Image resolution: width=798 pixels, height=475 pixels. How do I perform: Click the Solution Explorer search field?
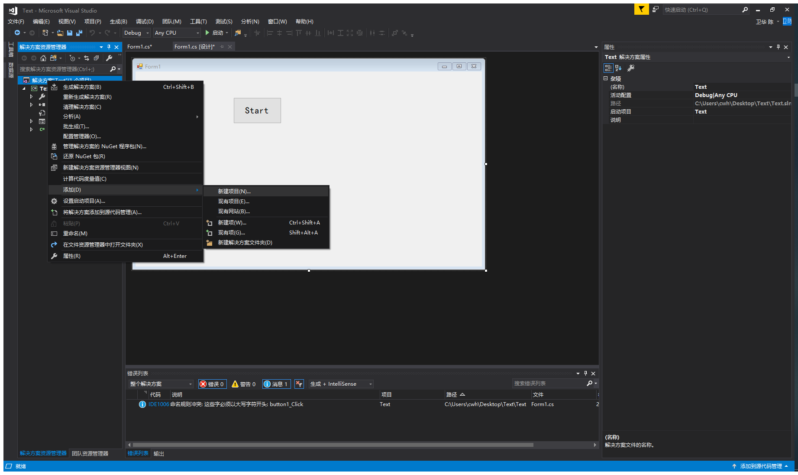[x=64, y=69]
